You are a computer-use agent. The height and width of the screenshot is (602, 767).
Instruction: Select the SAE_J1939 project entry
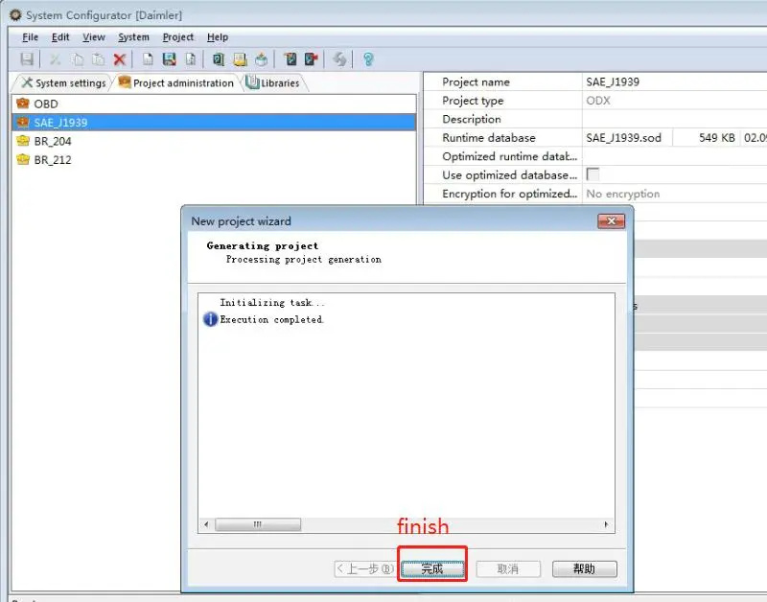pyautogui.click(x=60, y=123)
